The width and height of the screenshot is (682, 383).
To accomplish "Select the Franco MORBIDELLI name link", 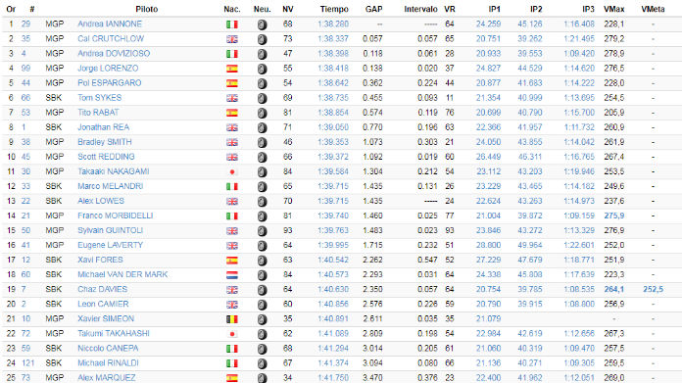I will click(x=116, y=215).
